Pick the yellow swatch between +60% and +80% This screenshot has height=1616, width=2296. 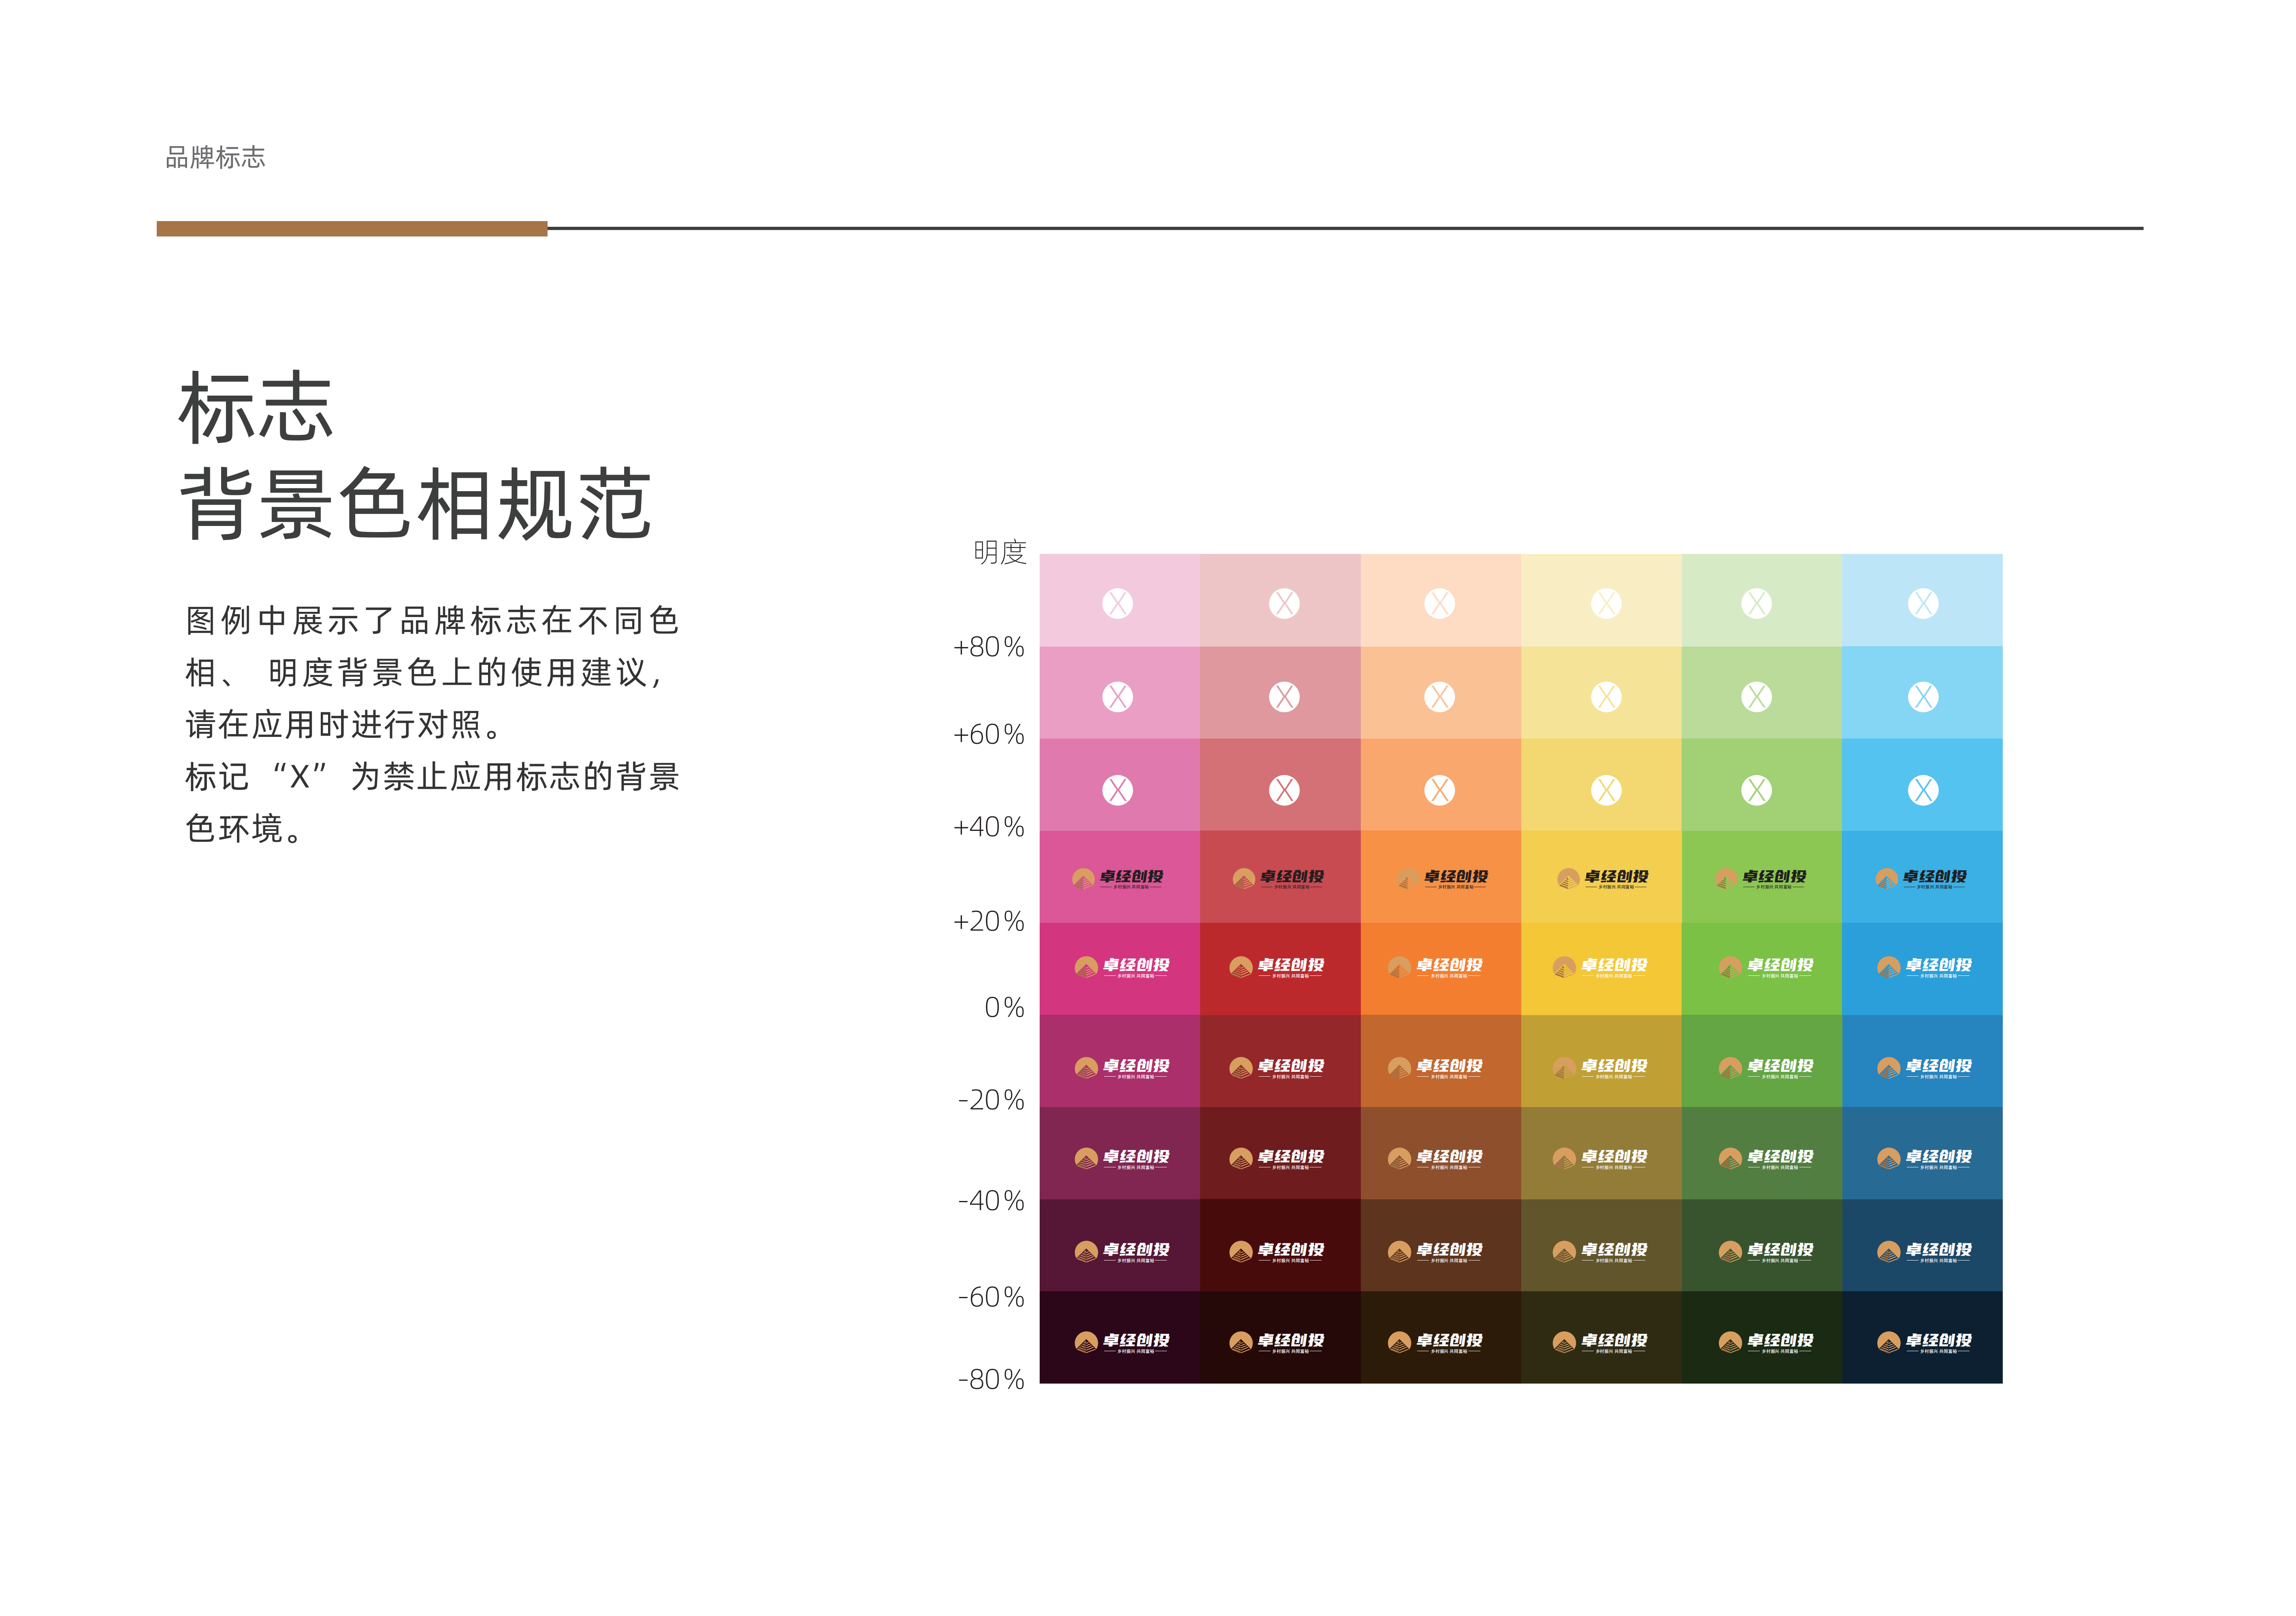(x=1601, y=692)
